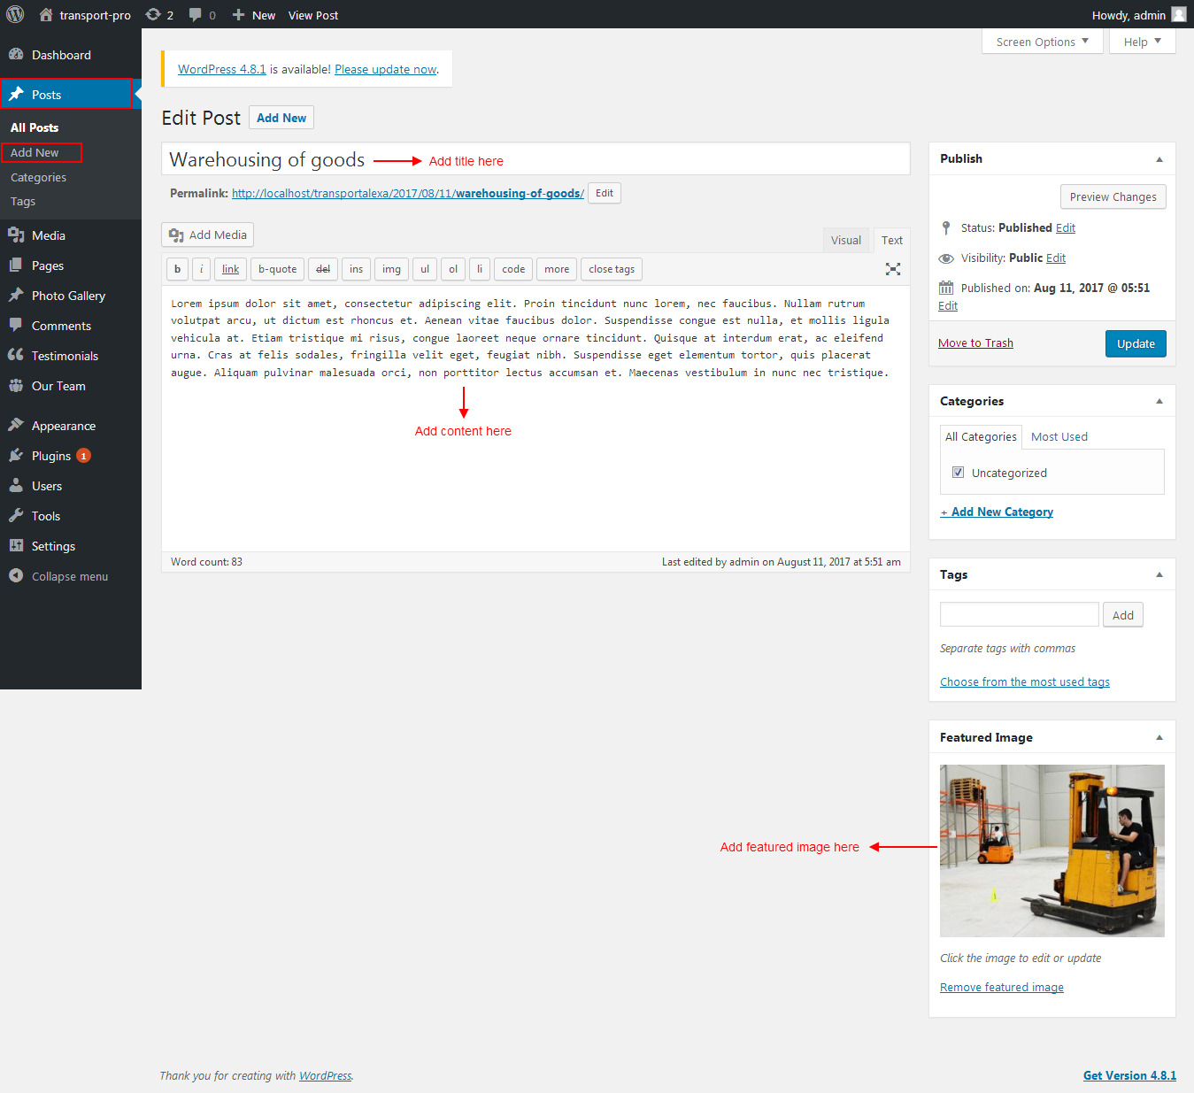Click the Visibility eye icon
Viewport: 1194px width, 1093px height.
point(946,258)
